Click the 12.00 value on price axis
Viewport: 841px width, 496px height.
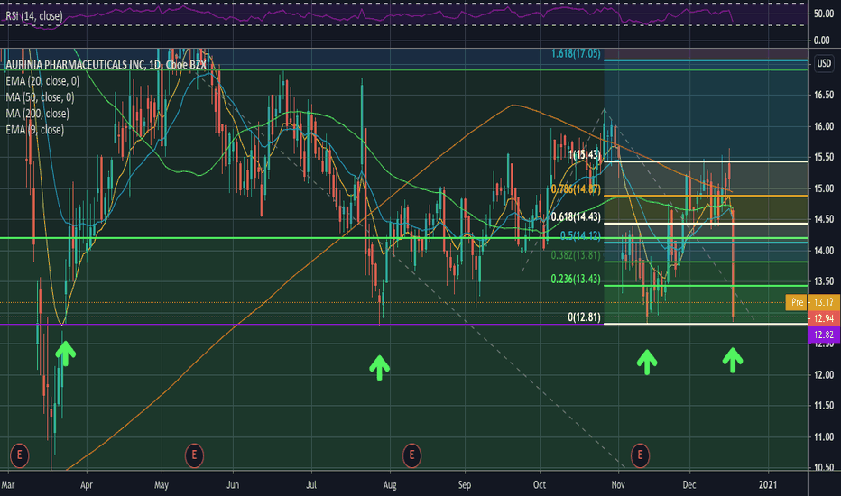(824, 375)
